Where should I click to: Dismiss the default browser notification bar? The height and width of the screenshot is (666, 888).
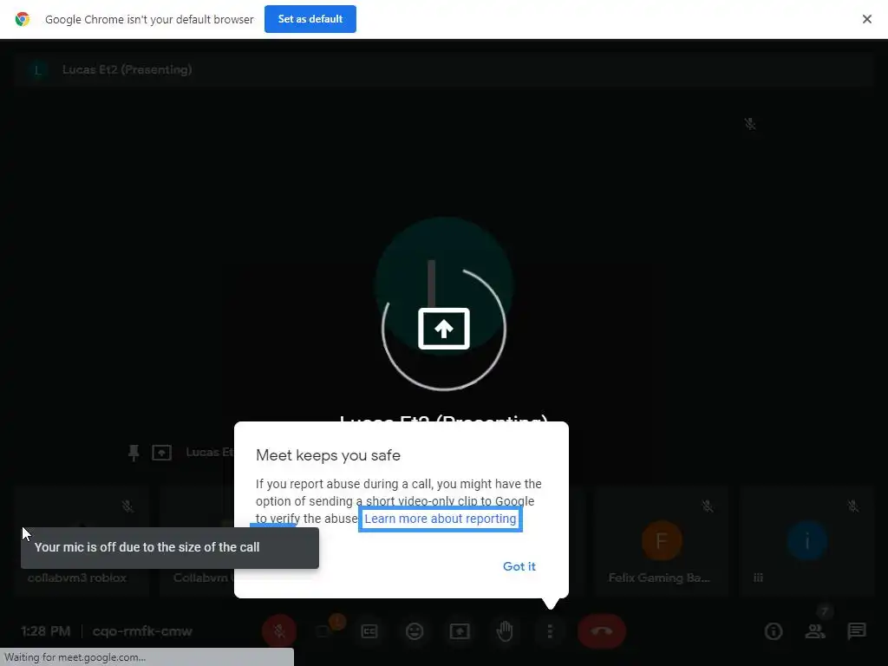[866, 19]
